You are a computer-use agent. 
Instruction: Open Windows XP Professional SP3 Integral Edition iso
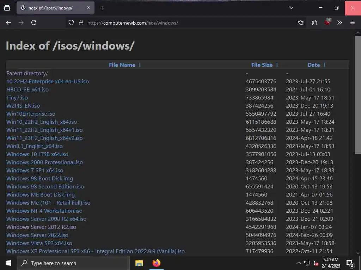click(95, 251)
